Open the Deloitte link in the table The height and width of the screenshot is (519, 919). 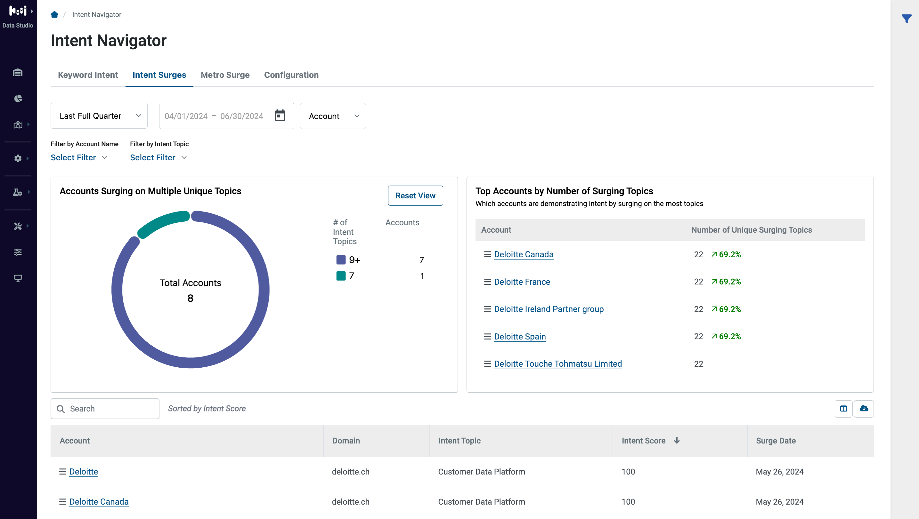pyautogui.click(x=84, y=472)
